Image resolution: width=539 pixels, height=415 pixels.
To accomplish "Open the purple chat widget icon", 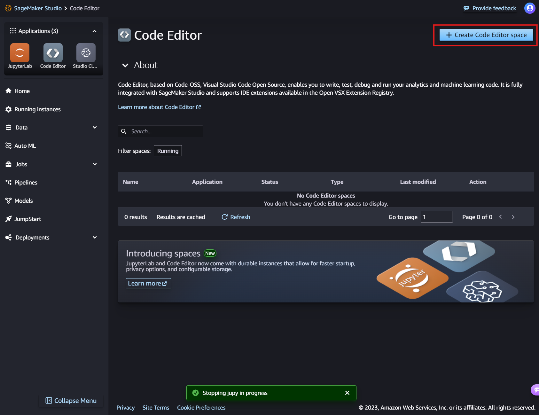I will tap(535, 389).
